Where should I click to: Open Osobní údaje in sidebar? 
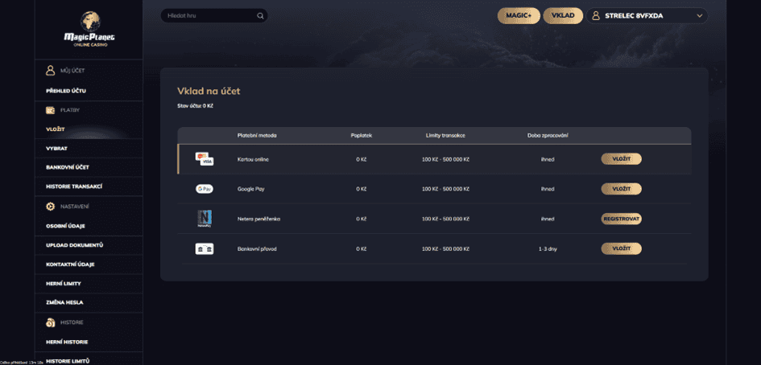click(x=66, y=226)
